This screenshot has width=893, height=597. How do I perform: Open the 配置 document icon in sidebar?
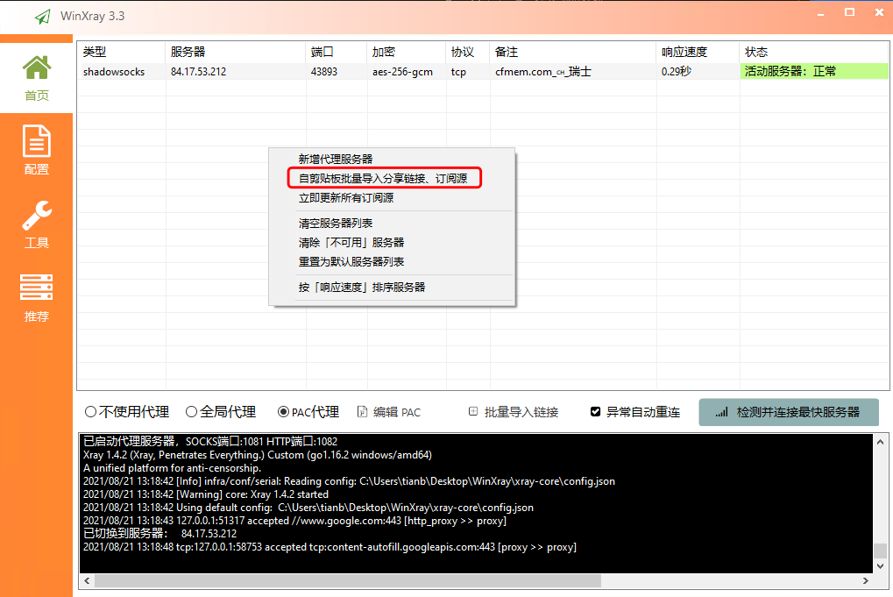click(x=37, y=141)
